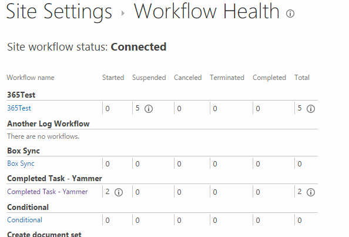Open Completed Task - Yammer workflow link
The width and height of the screenshot is (349, 237).
click(x=48, y=192)
